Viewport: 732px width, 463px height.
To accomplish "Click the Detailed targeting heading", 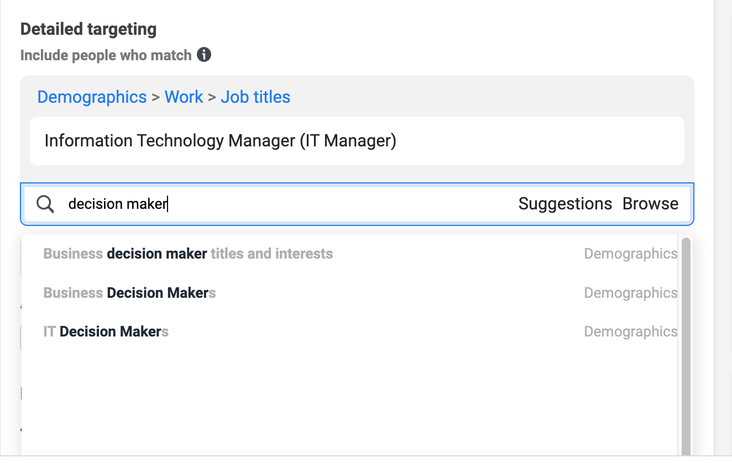I will pos(88,29).
